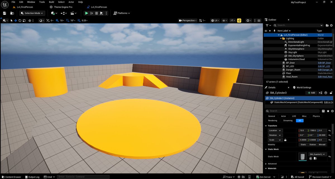Select SkyAtmosphere in the Outliner

coord(296,49)
